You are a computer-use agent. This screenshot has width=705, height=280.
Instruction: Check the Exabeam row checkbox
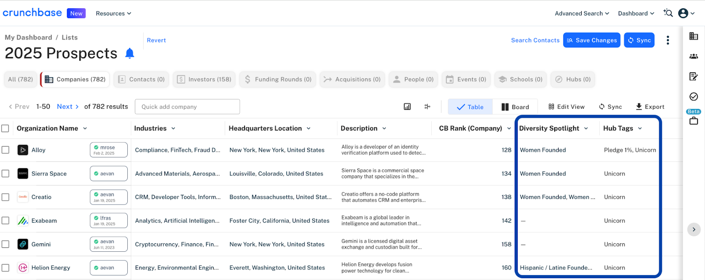click(5, 220)
